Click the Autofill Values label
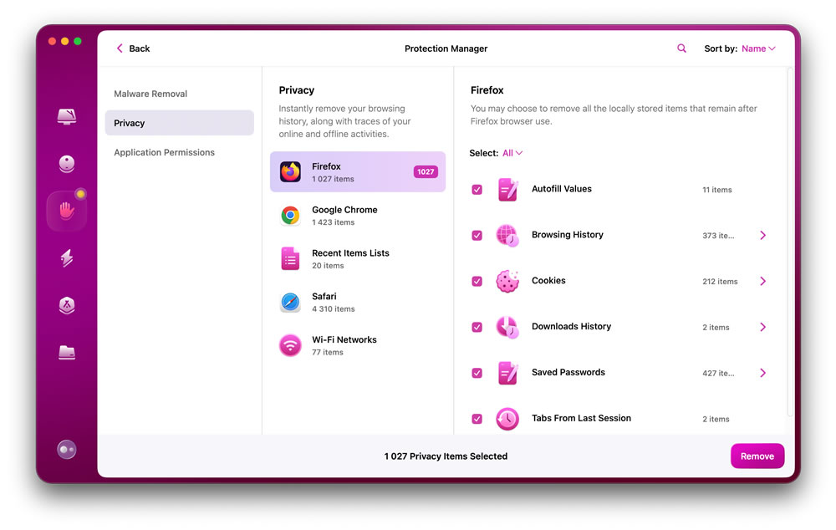 562,189
